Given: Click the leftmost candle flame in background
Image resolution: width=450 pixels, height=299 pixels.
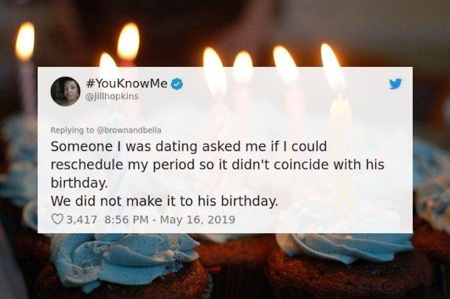Looking at the screenshot, I should click(x=25, y=41).
